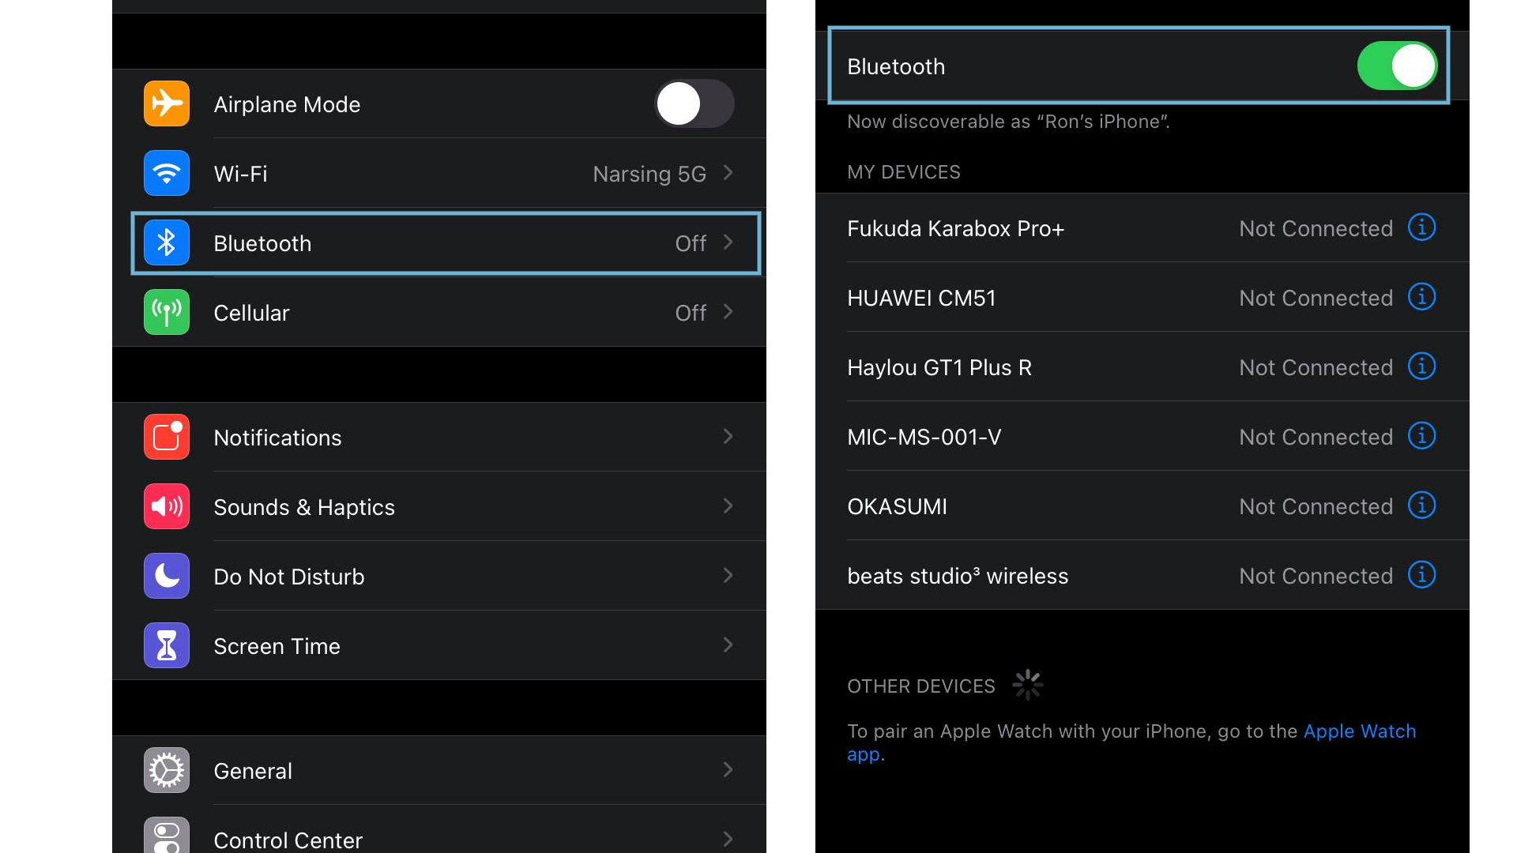
Task: Tap the red Notifications icon
Action: (x=167, y=437)
